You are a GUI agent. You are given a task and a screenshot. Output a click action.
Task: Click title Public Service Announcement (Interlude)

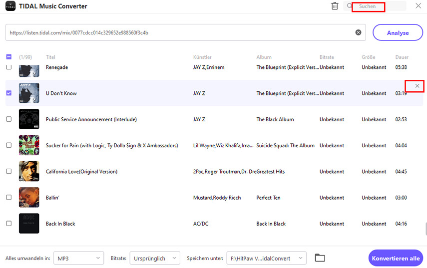pyautogui.click(x=91, y=119)
